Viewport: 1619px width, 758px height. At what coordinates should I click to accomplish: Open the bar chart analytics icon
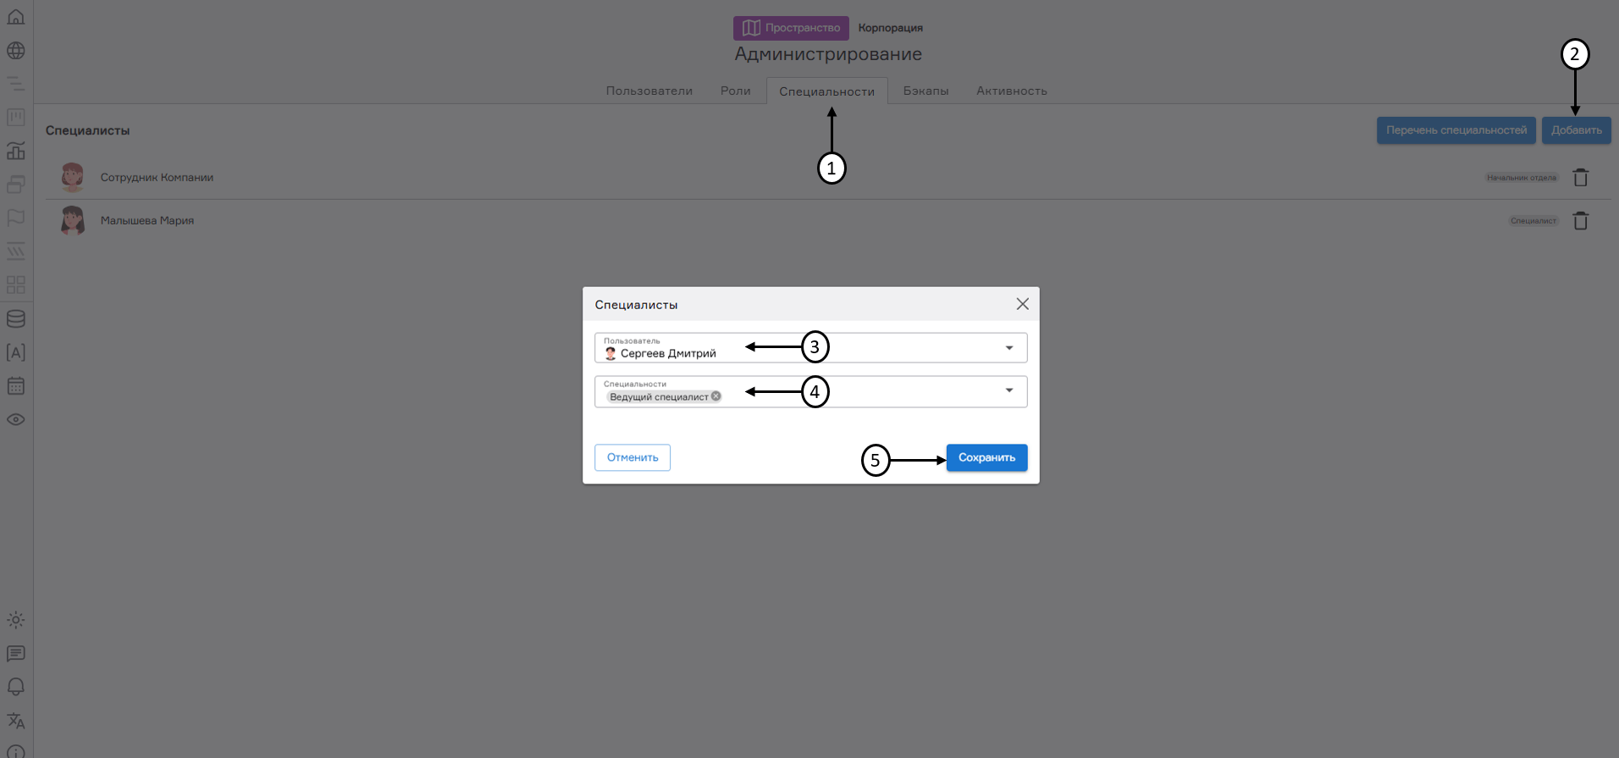16,151
